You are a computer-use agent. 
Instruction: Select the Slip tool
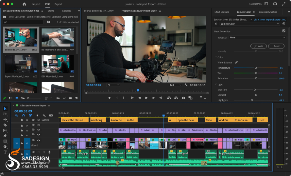pos(5,130)
